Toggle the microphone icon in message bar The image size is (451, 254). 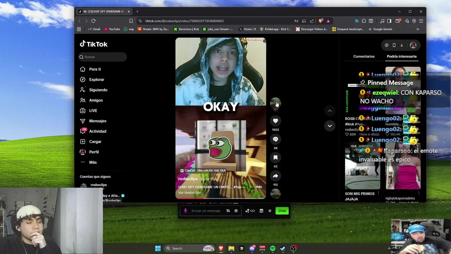185,211
